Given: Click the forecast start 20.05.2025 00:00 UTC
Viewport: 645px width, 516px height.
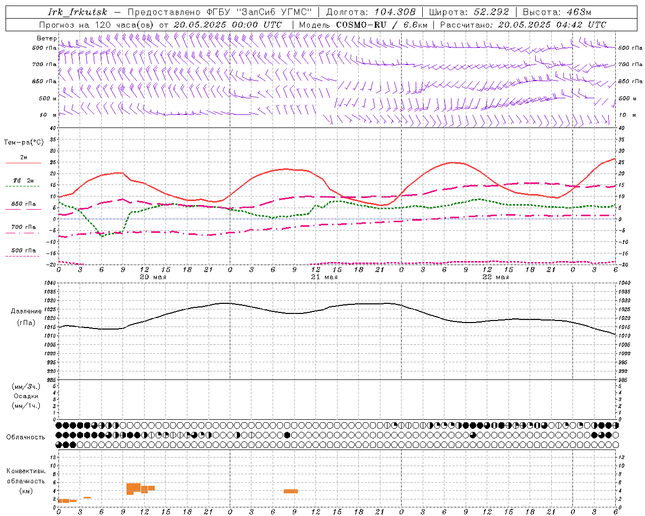Looking at the screenshot, I should tap(228, 25).
